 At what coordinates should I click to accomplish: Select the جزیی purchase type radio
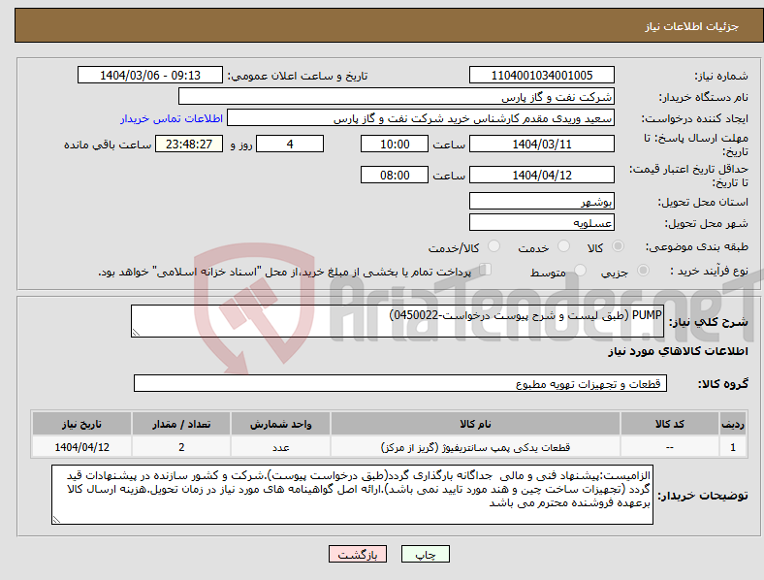tap(643, 271)
